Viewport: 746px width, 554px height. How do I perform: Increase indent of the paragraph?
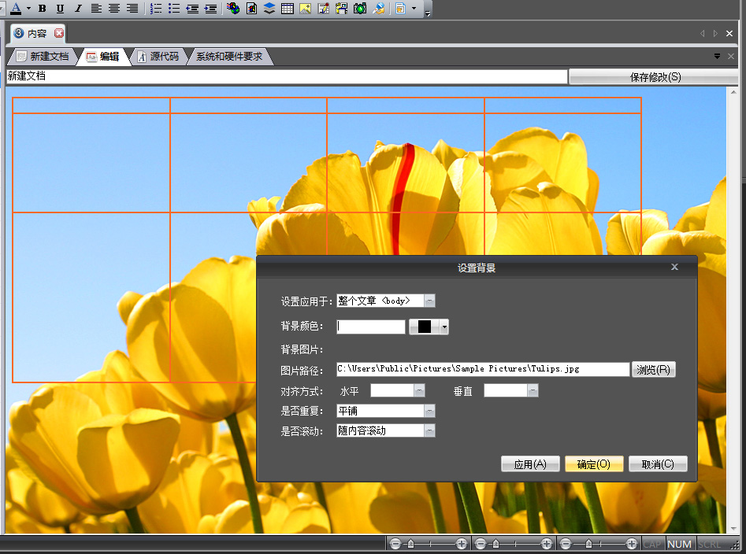pos(210,9)
